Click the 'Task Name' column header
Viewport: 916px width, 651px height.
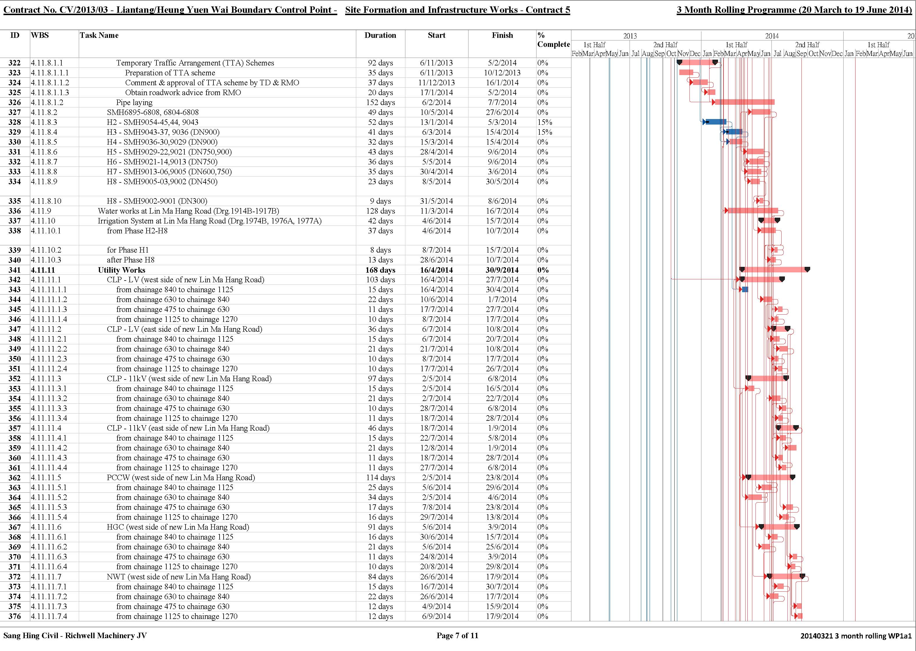[99, 35]
